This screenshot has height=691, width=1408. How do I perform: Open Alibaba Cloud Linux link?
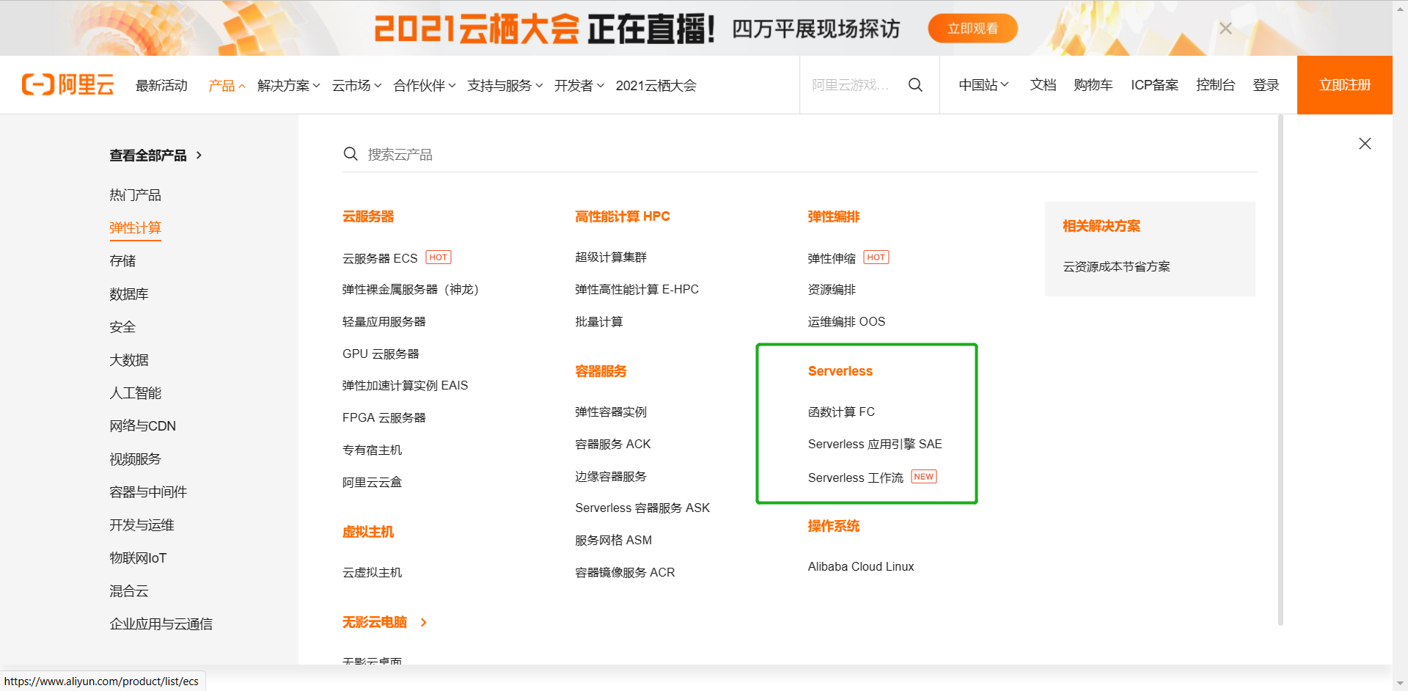861,567
